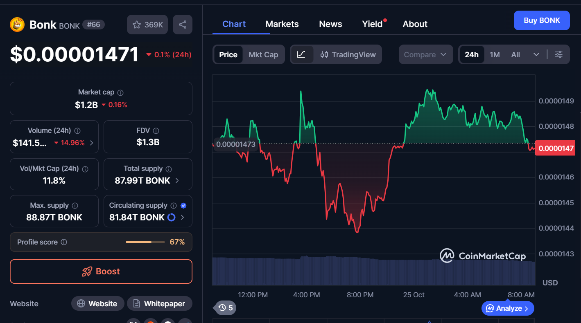Add Bonk to watchlist via star button
This screenshot has height=323, width=581.
[x=148, y=25]
